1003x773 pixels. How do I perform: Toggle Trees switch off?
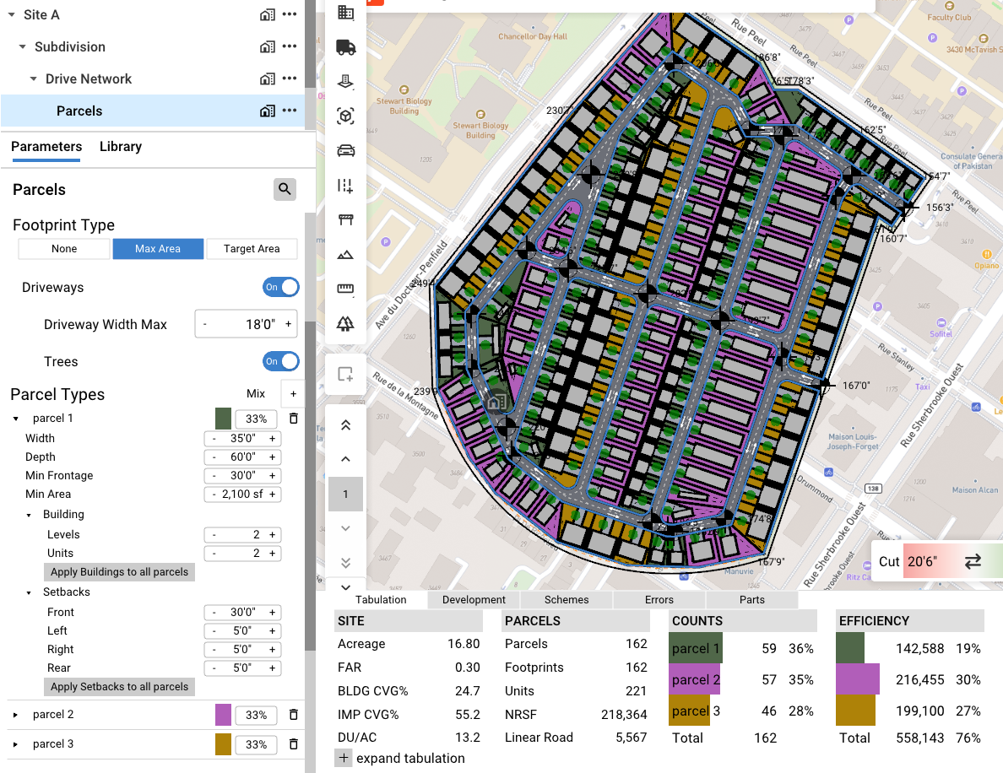[281, 361]
